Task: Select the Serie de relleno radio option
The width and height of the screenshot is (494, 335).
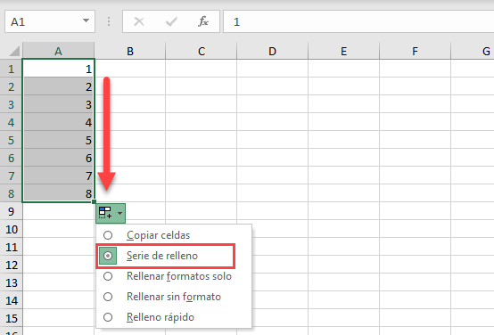Action: point(108,256)
